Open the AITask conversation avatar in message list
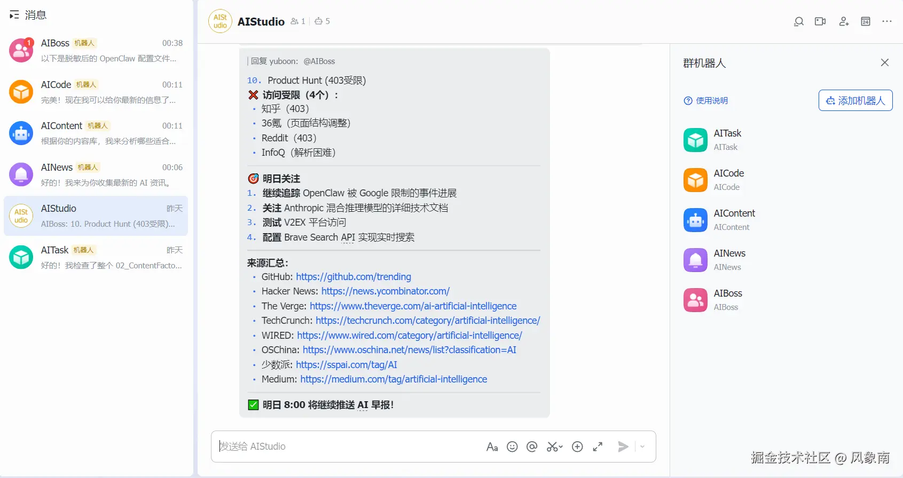Screen dimensions: 903x478 [21, 257]
